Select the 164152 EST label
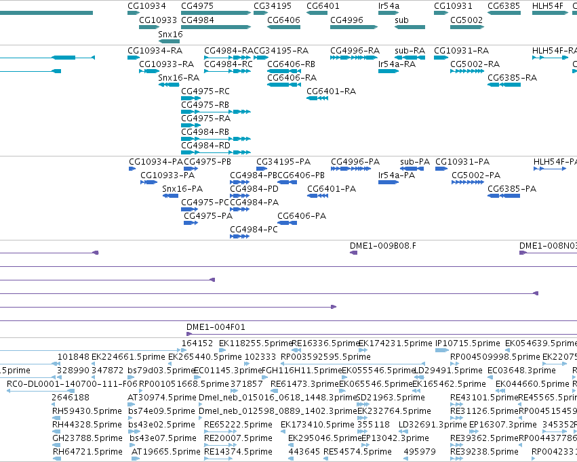 coord(197,343)
